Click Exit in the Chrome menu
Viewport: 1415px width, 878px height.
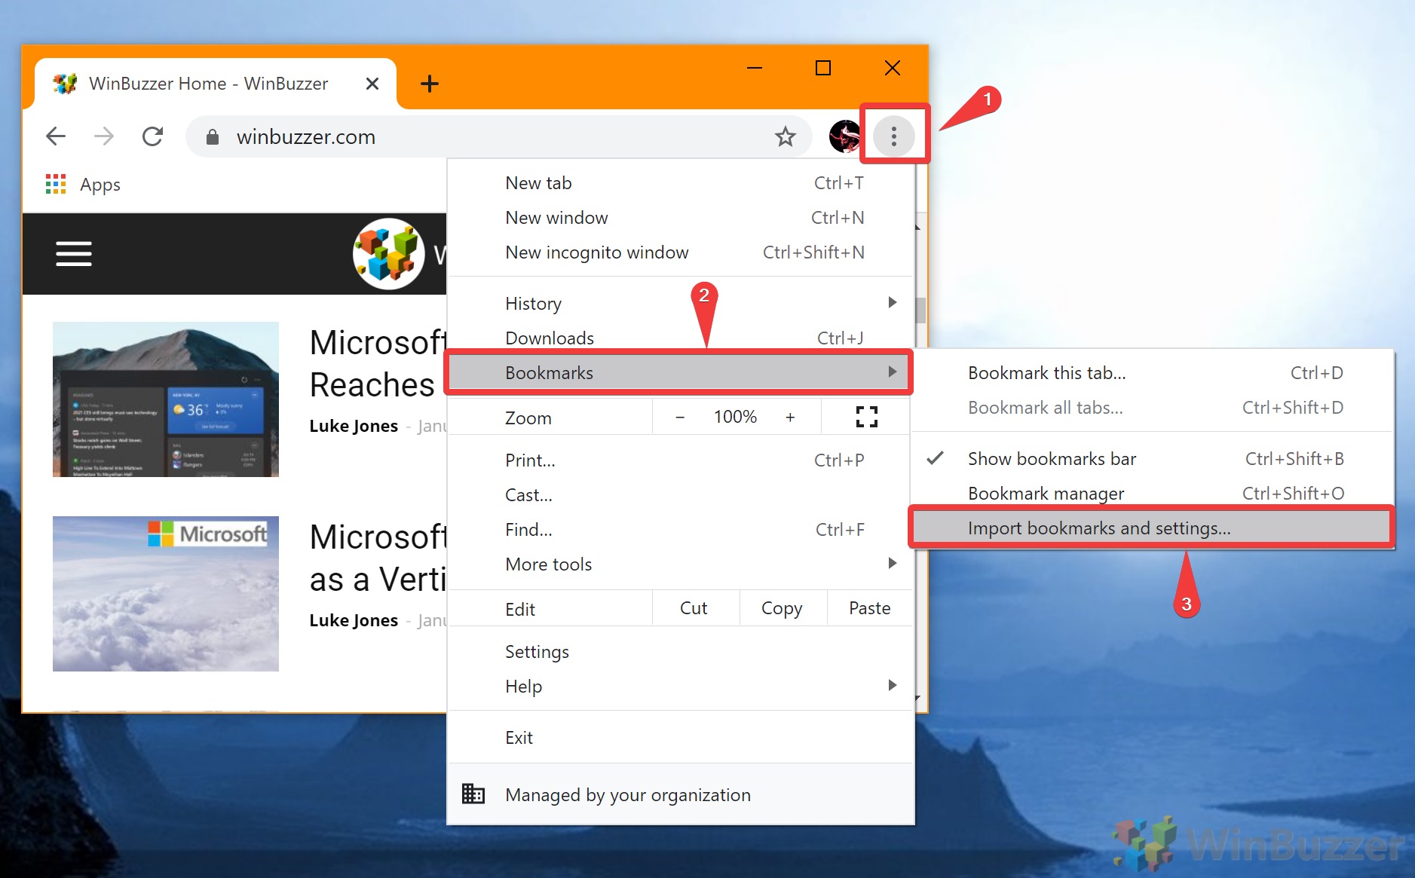coord(680,738)
